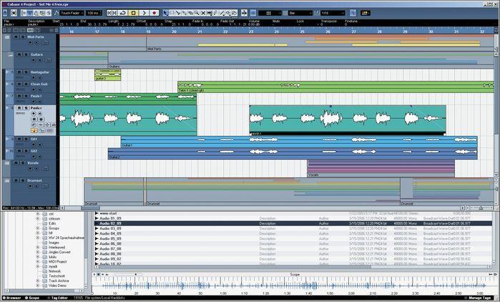Image resolution: width=500 pixels, height=302 pixels.
Task: Select the Line tool
Action: pyautogui.click(x=222, y=13)
